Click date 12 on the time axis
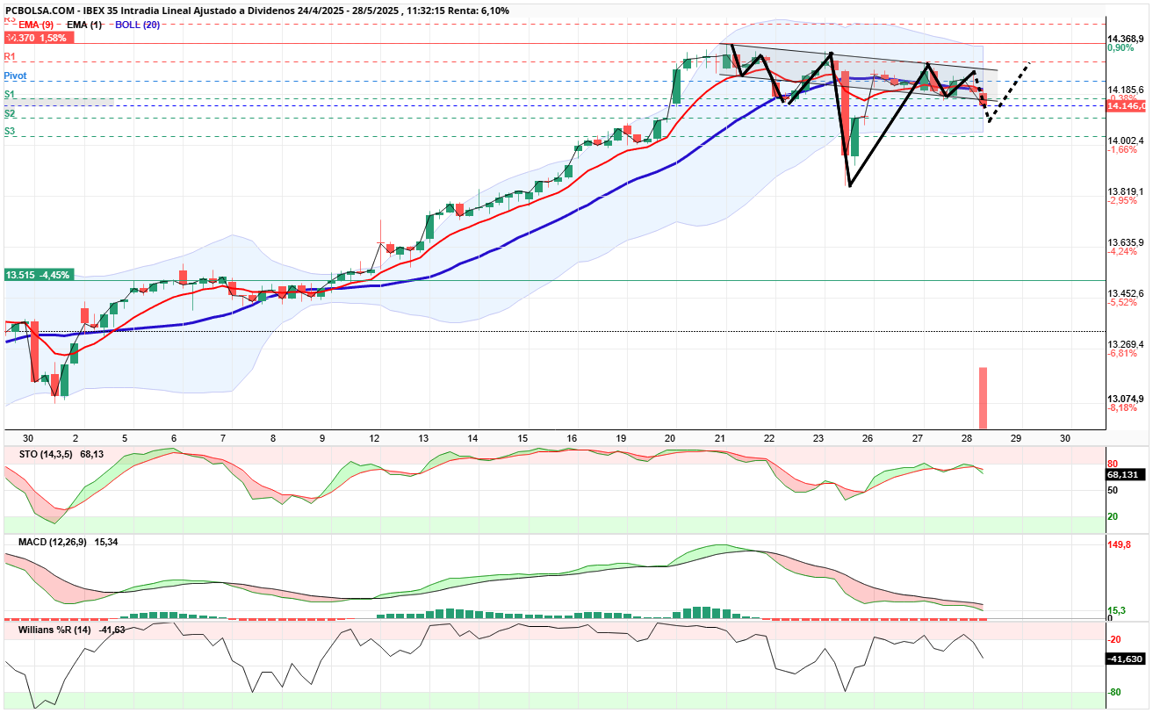This screenshot has width=1153, height=713. [374, 438]
